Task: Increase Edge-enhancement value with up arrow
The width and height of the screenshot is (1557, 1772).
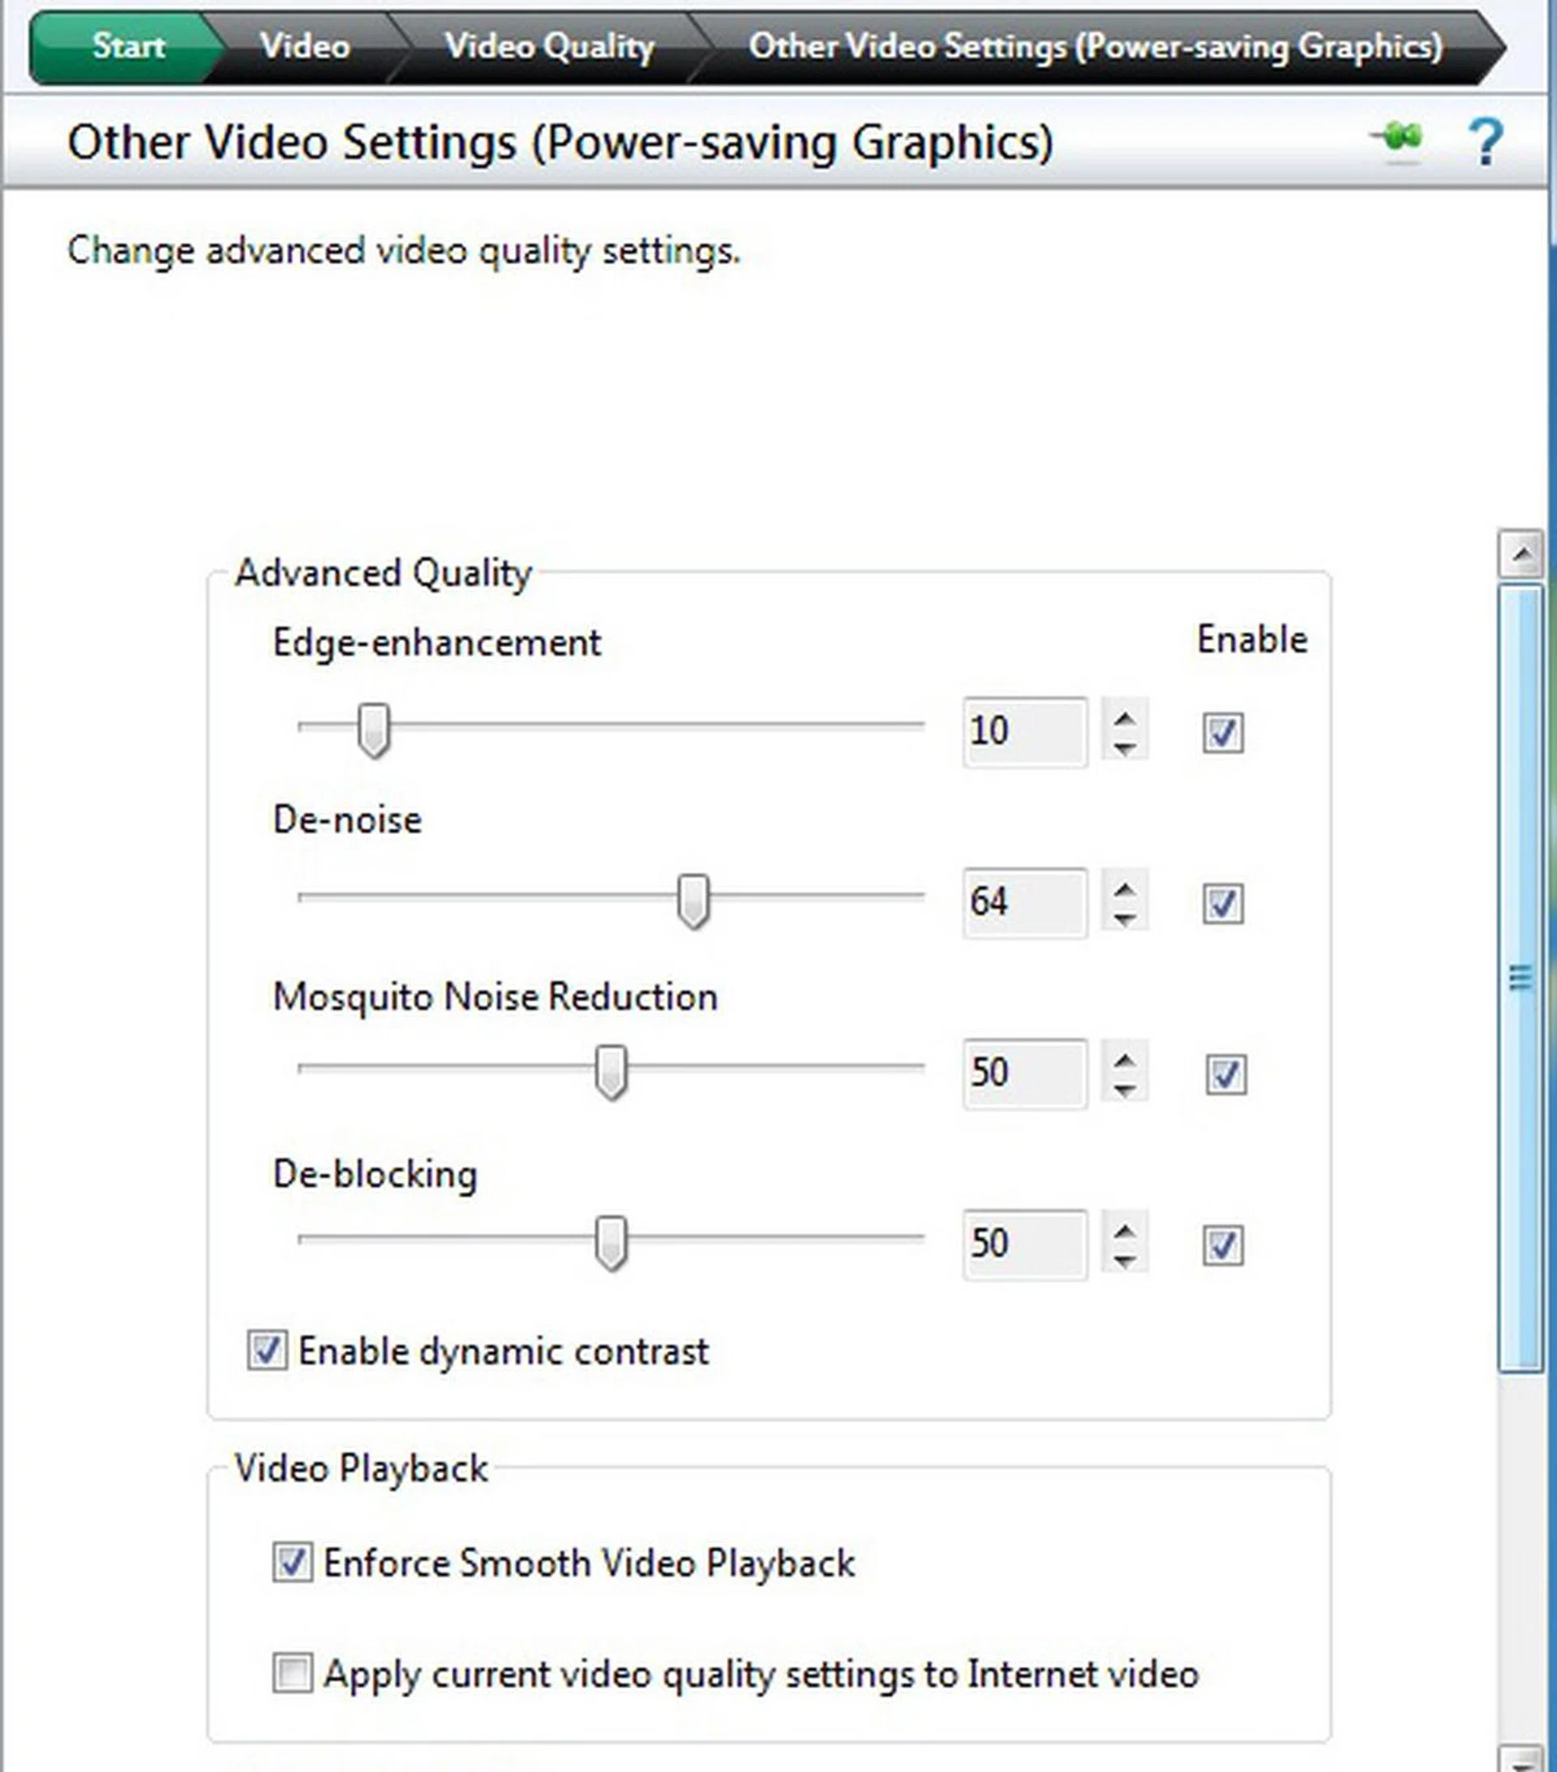Action: pos(1125,718)
